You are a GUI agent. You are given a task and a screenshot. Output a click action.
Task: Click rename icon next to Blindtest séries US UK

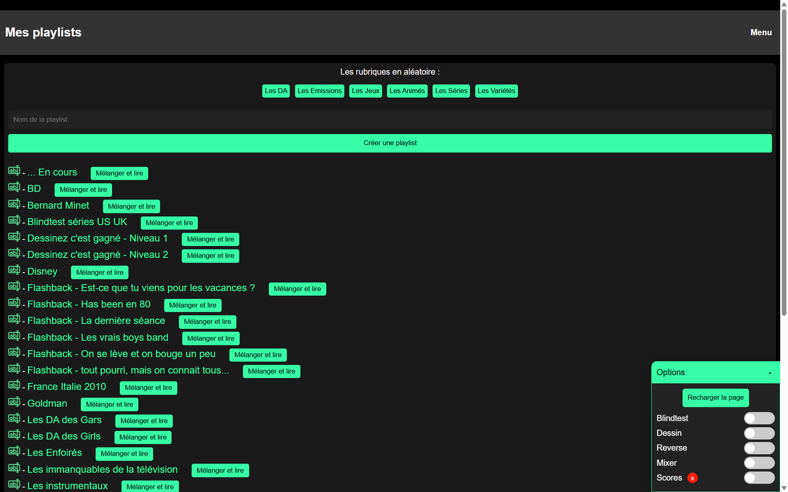(x=14, y=220)
